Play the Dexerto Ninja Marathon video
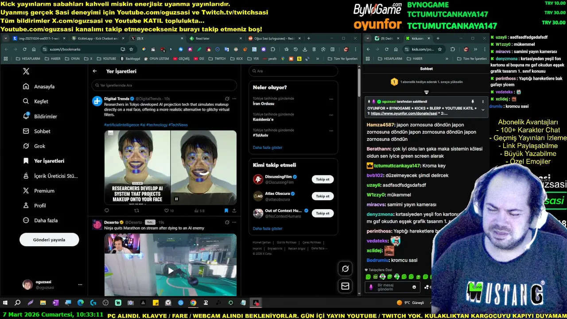Image resolution: width=567 pixels, height=319 pixels. [171, 270]
